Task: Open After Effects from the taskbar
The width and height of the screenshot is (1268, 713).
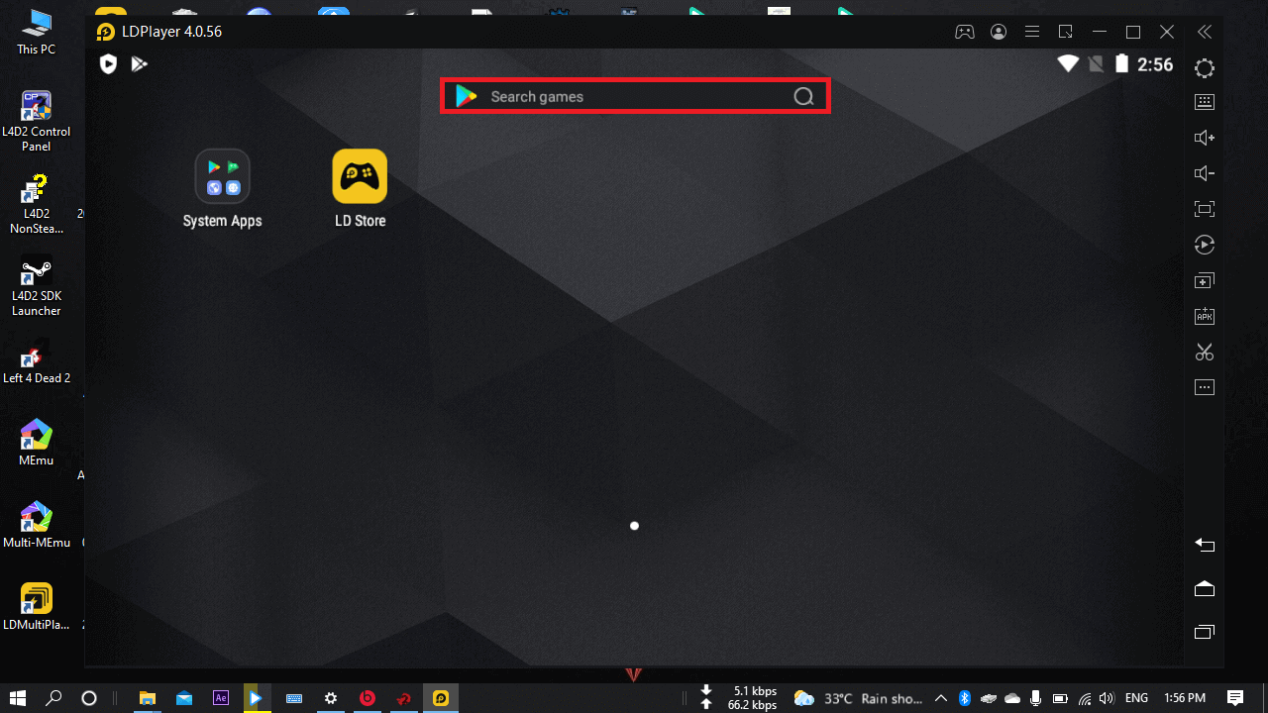Action: pos(221,698)
